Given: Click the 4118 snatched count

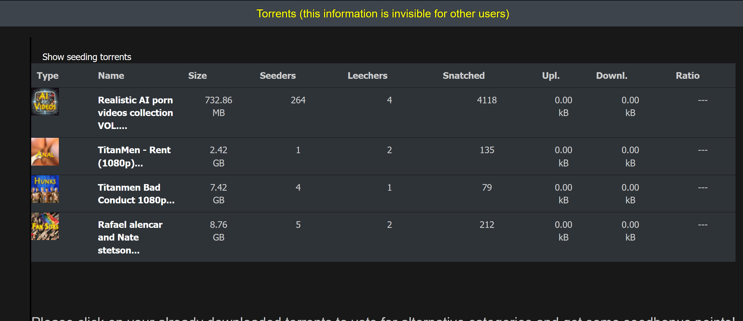Looking at the screenshot, I should (x=487, y=100).
